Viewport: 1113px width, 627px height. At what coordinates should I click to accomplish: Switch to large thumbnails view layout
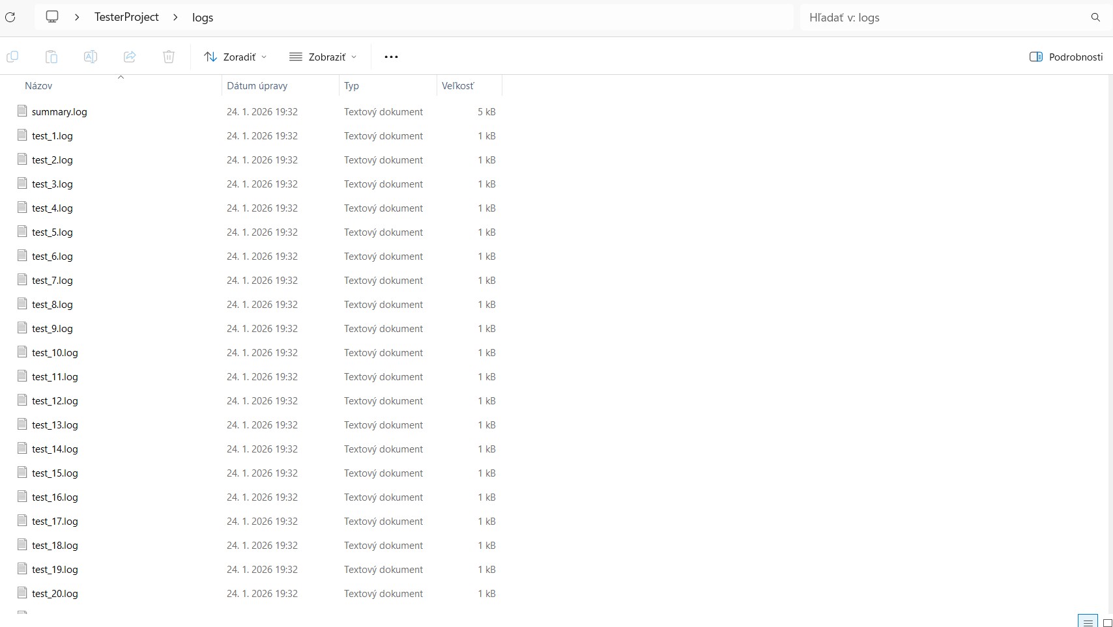click(1106, 622)
